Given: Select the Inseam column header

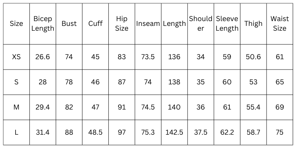Looking at the screenshot, I should tap(148, 24).
